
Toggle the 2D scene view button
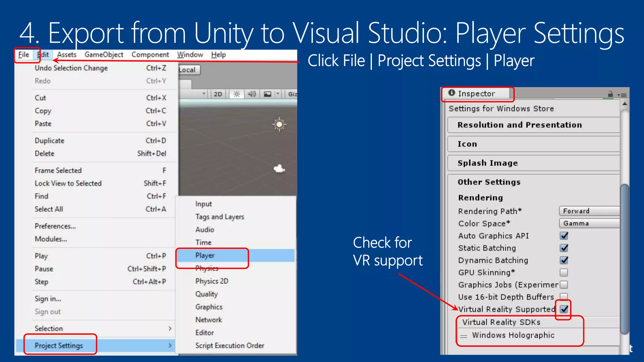218,94
